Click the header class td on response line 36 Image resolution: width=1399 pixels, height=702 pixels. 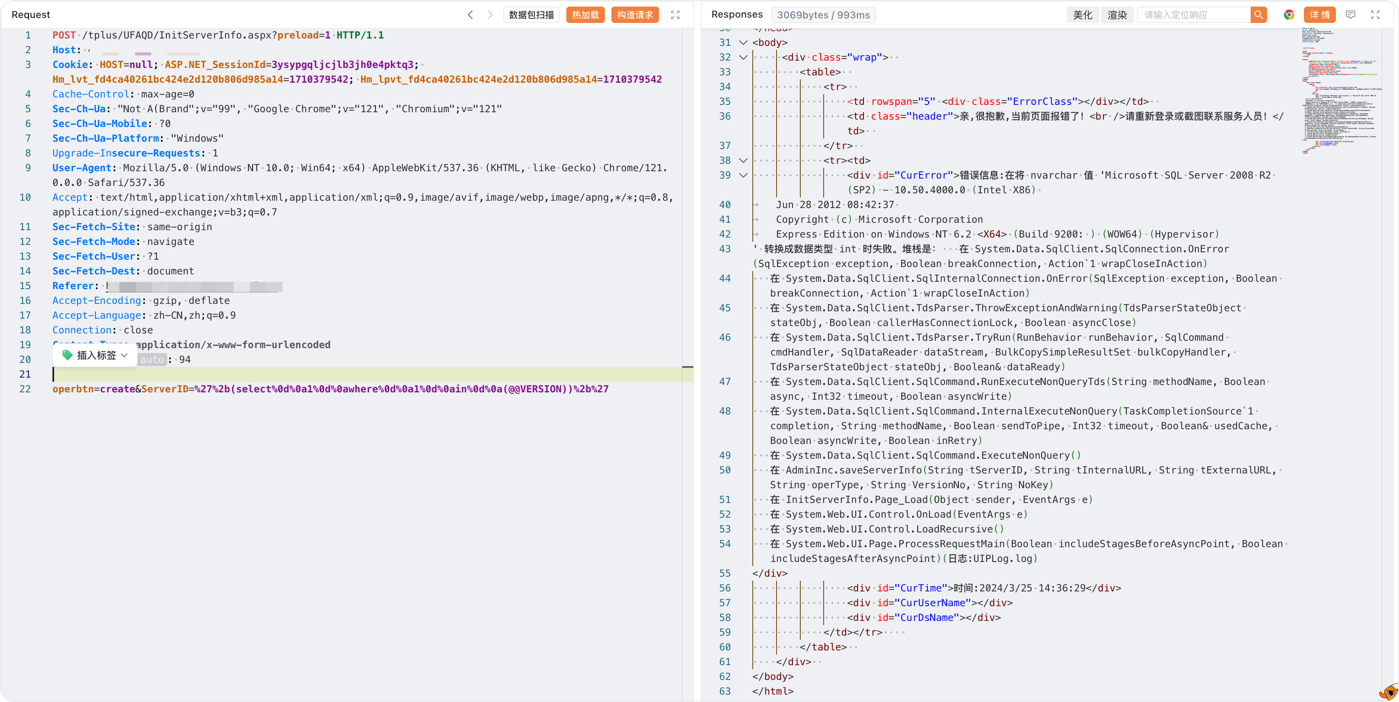pos(1065,123)
